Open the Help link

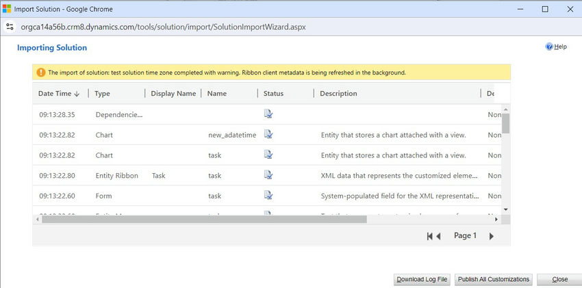561,47
